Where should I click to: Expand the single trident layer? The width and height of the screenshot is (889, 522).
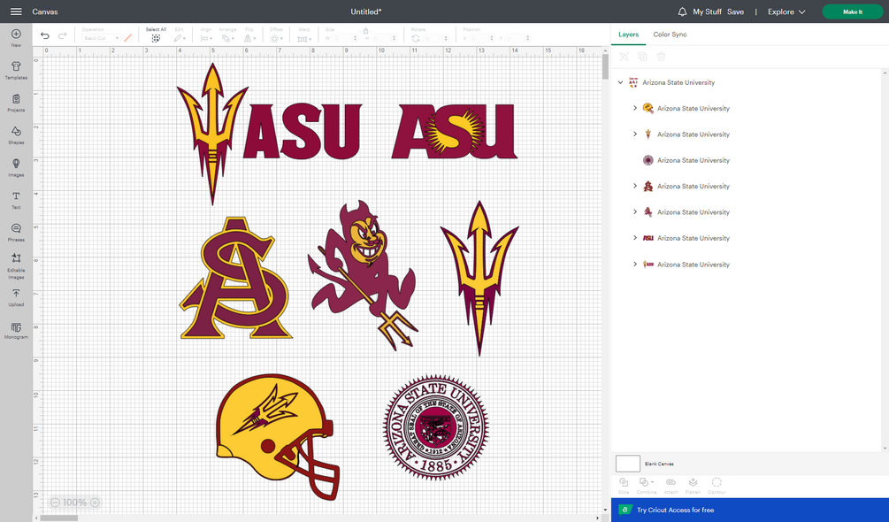click(x=635, y=134)
